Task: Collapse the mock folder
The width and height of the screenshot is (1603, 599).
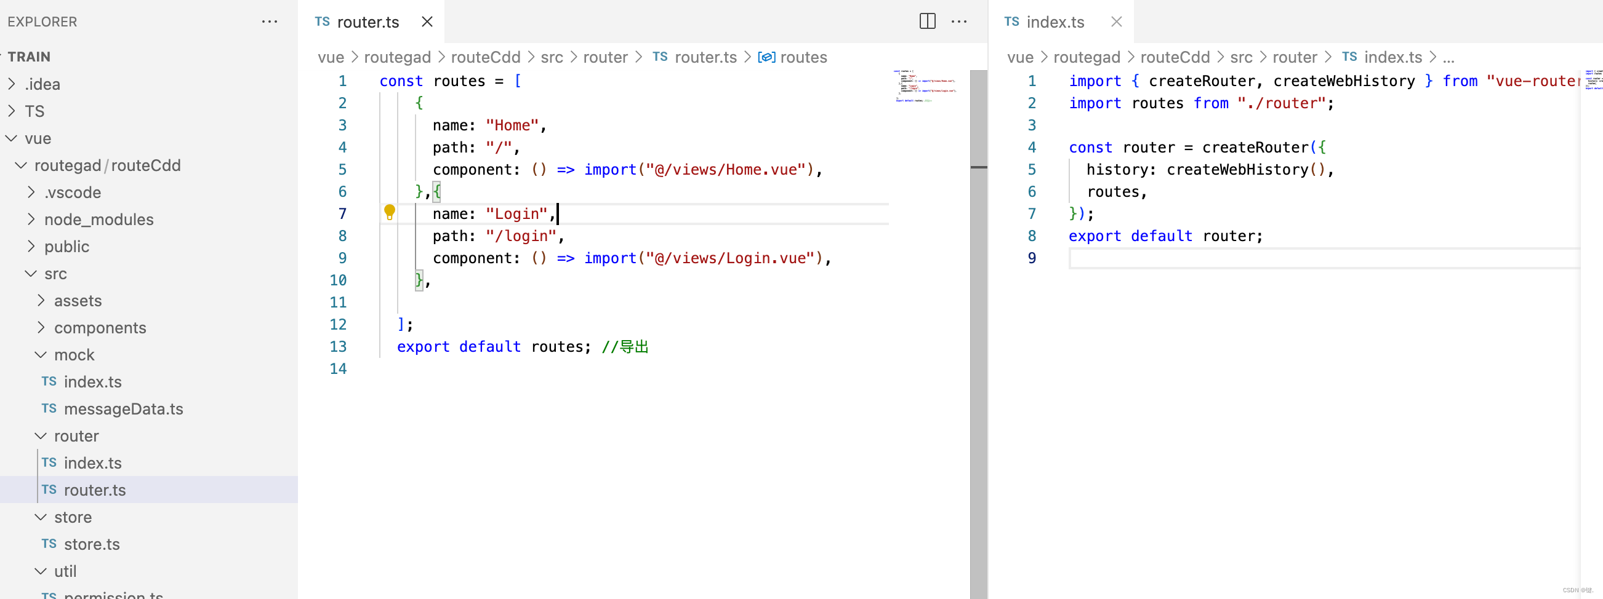Action: coord(149,355)
